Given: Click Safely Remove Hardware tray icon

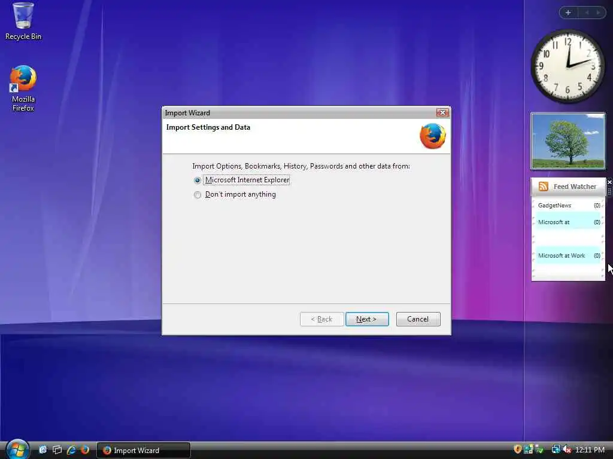Looking at the screenshot, I should click(540, 449).
